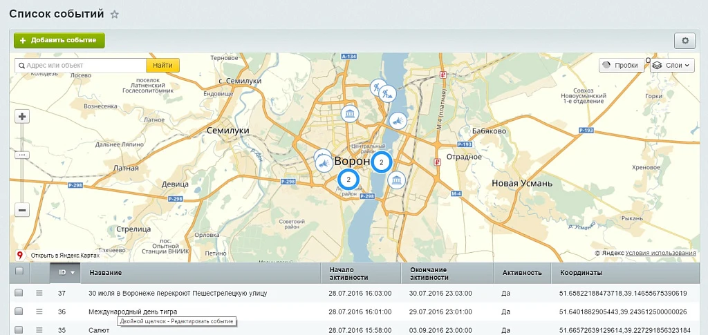Viewport: 708px width, 335px height.
Task: Open row actions menu for event 36
Action: pos(39,312)
